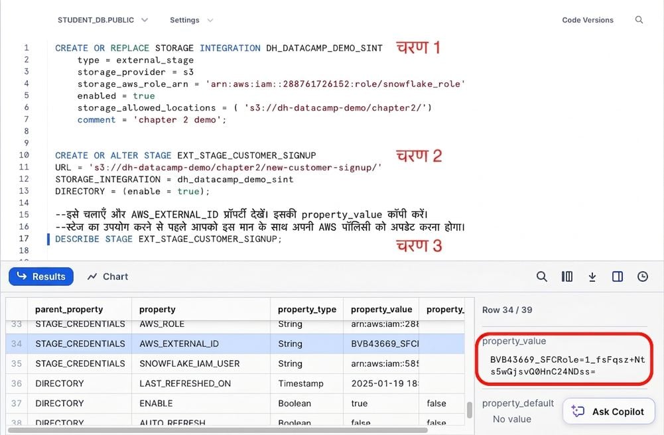This screenshot has height=435, width=664.
Task: Click the Ask Copilot button
Action: click(609, 411)
